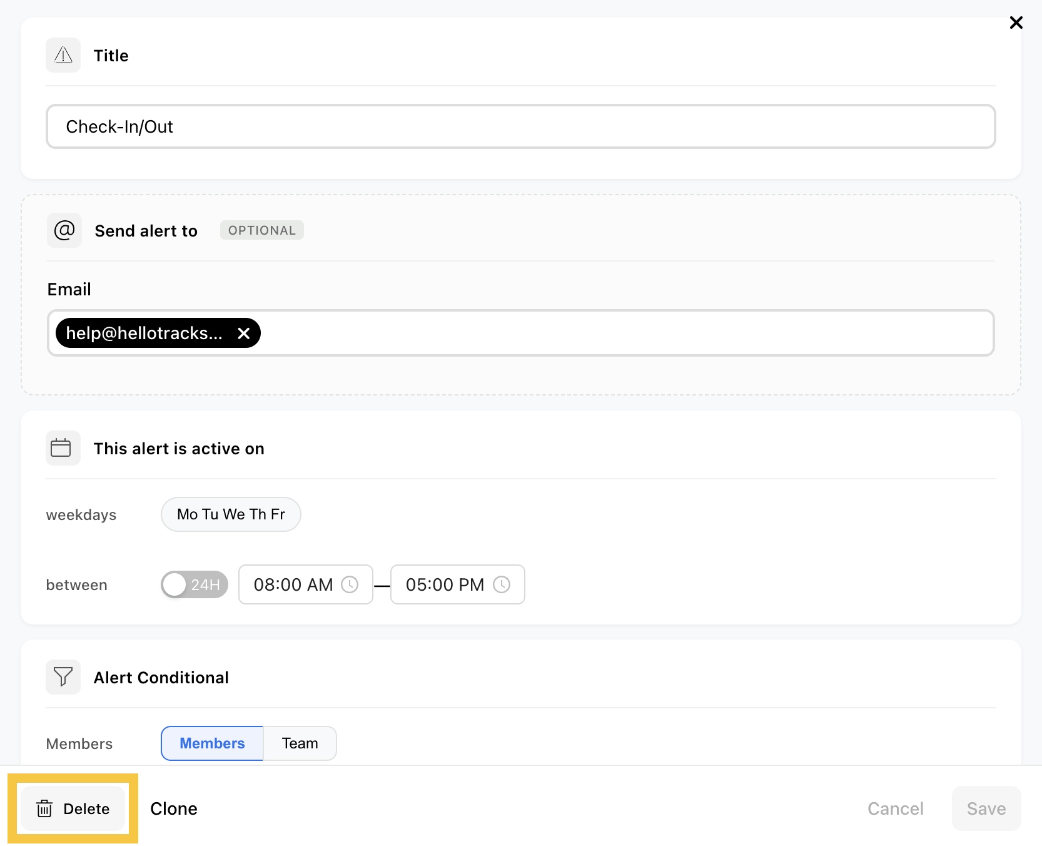Click the Clone button
The height and width of the screenshot is (846, 1042).
pos(174,808)
